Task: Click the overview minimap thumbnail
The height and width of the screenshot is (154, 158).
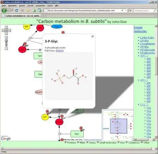Action: click(x=118, y=125)
